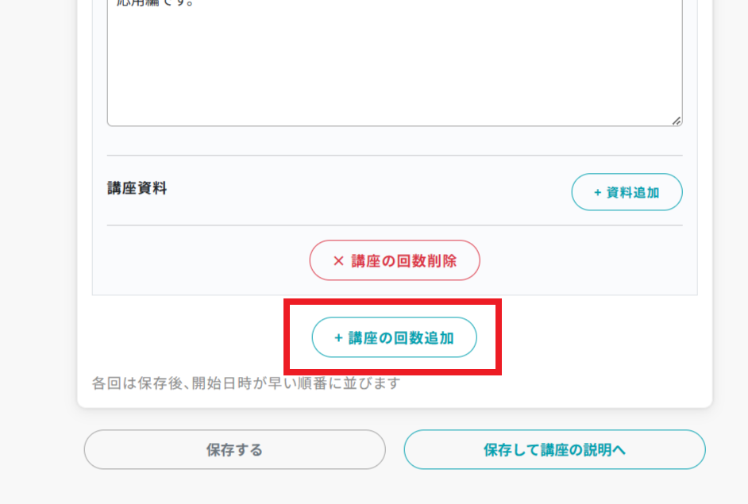The height and width of the screenshot is (504, 748).
Task: Click the note about 開始日時 ordering
Action: pos(246,384)
